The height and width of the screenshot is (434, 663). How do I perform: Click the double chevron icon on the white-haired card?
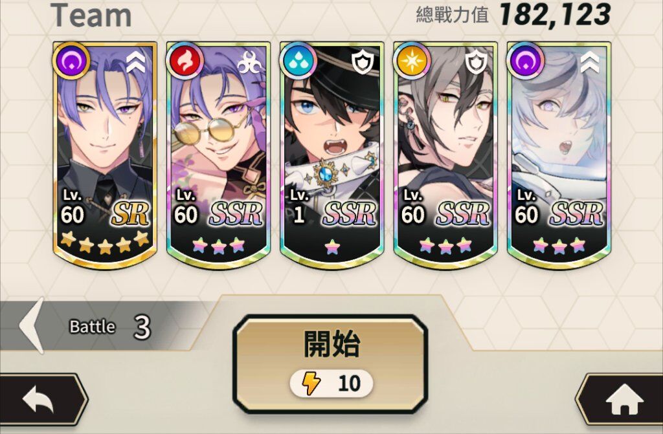[590, 63]
